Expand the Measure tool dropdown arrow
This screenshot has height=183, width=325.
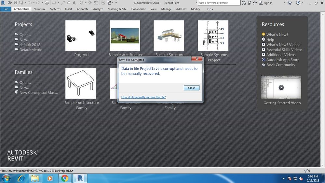(x=58, y=3)
